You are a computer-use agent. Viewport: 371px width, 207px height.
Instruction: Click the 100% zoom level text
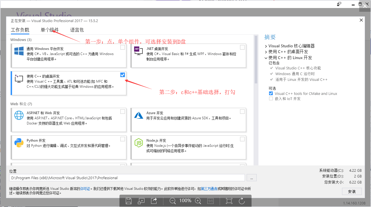185,201
